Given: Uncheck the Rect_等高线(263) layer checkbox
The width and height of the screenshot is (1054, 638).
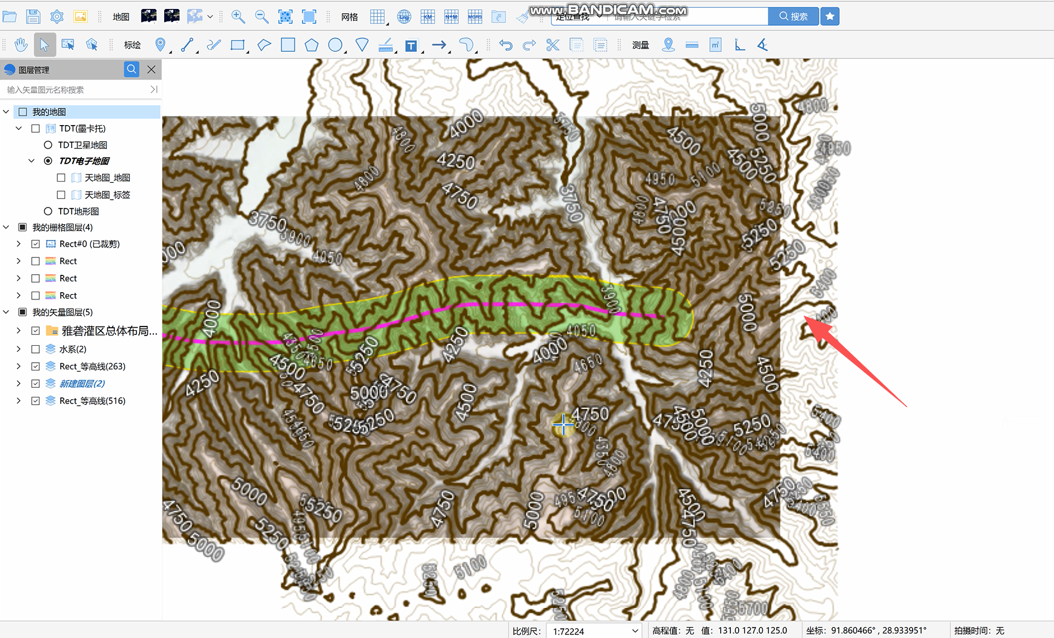Looking at the screenshot, I should pyautogui.click(x=35, y=366).
